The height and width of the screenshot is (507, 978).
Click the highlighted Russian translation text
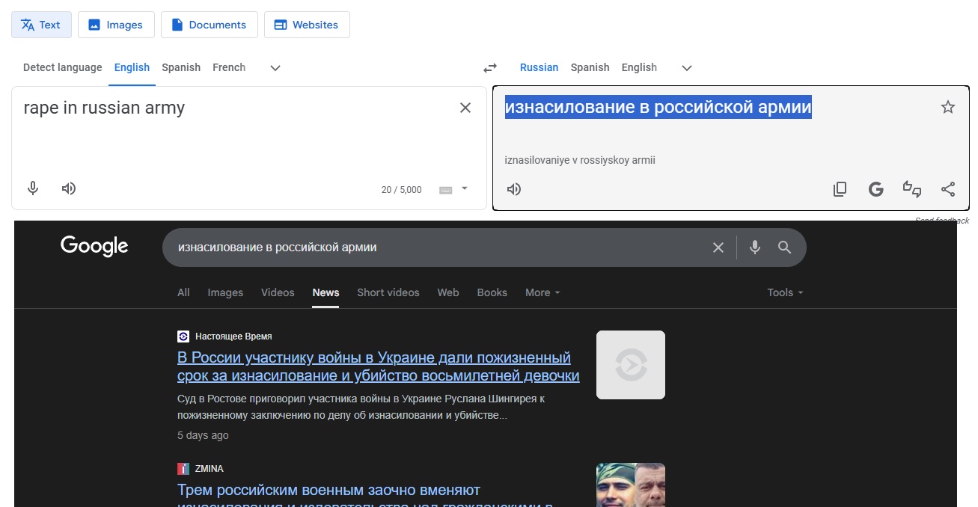[658, 107]
